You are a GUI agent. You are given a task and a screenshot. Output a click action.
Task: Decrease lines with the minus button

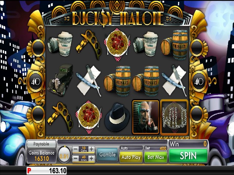76,158
